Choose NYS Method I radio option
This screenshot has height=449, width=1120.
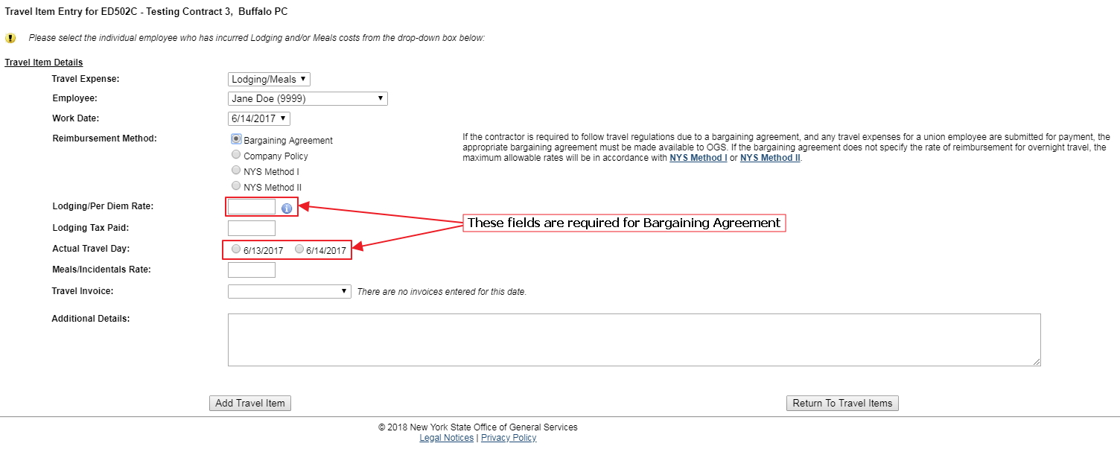(237, 171)
